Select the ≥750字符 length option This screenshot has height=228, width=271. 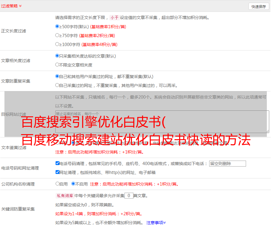pyautogui.click(x=57, y=35)
